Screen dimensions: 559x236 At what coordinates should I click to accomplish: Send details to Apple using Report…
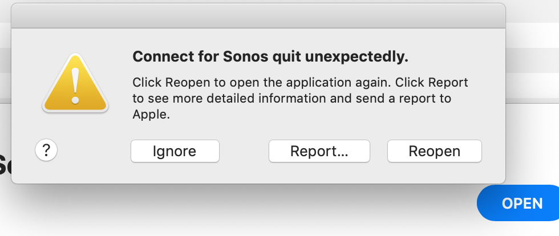(319, 151)
